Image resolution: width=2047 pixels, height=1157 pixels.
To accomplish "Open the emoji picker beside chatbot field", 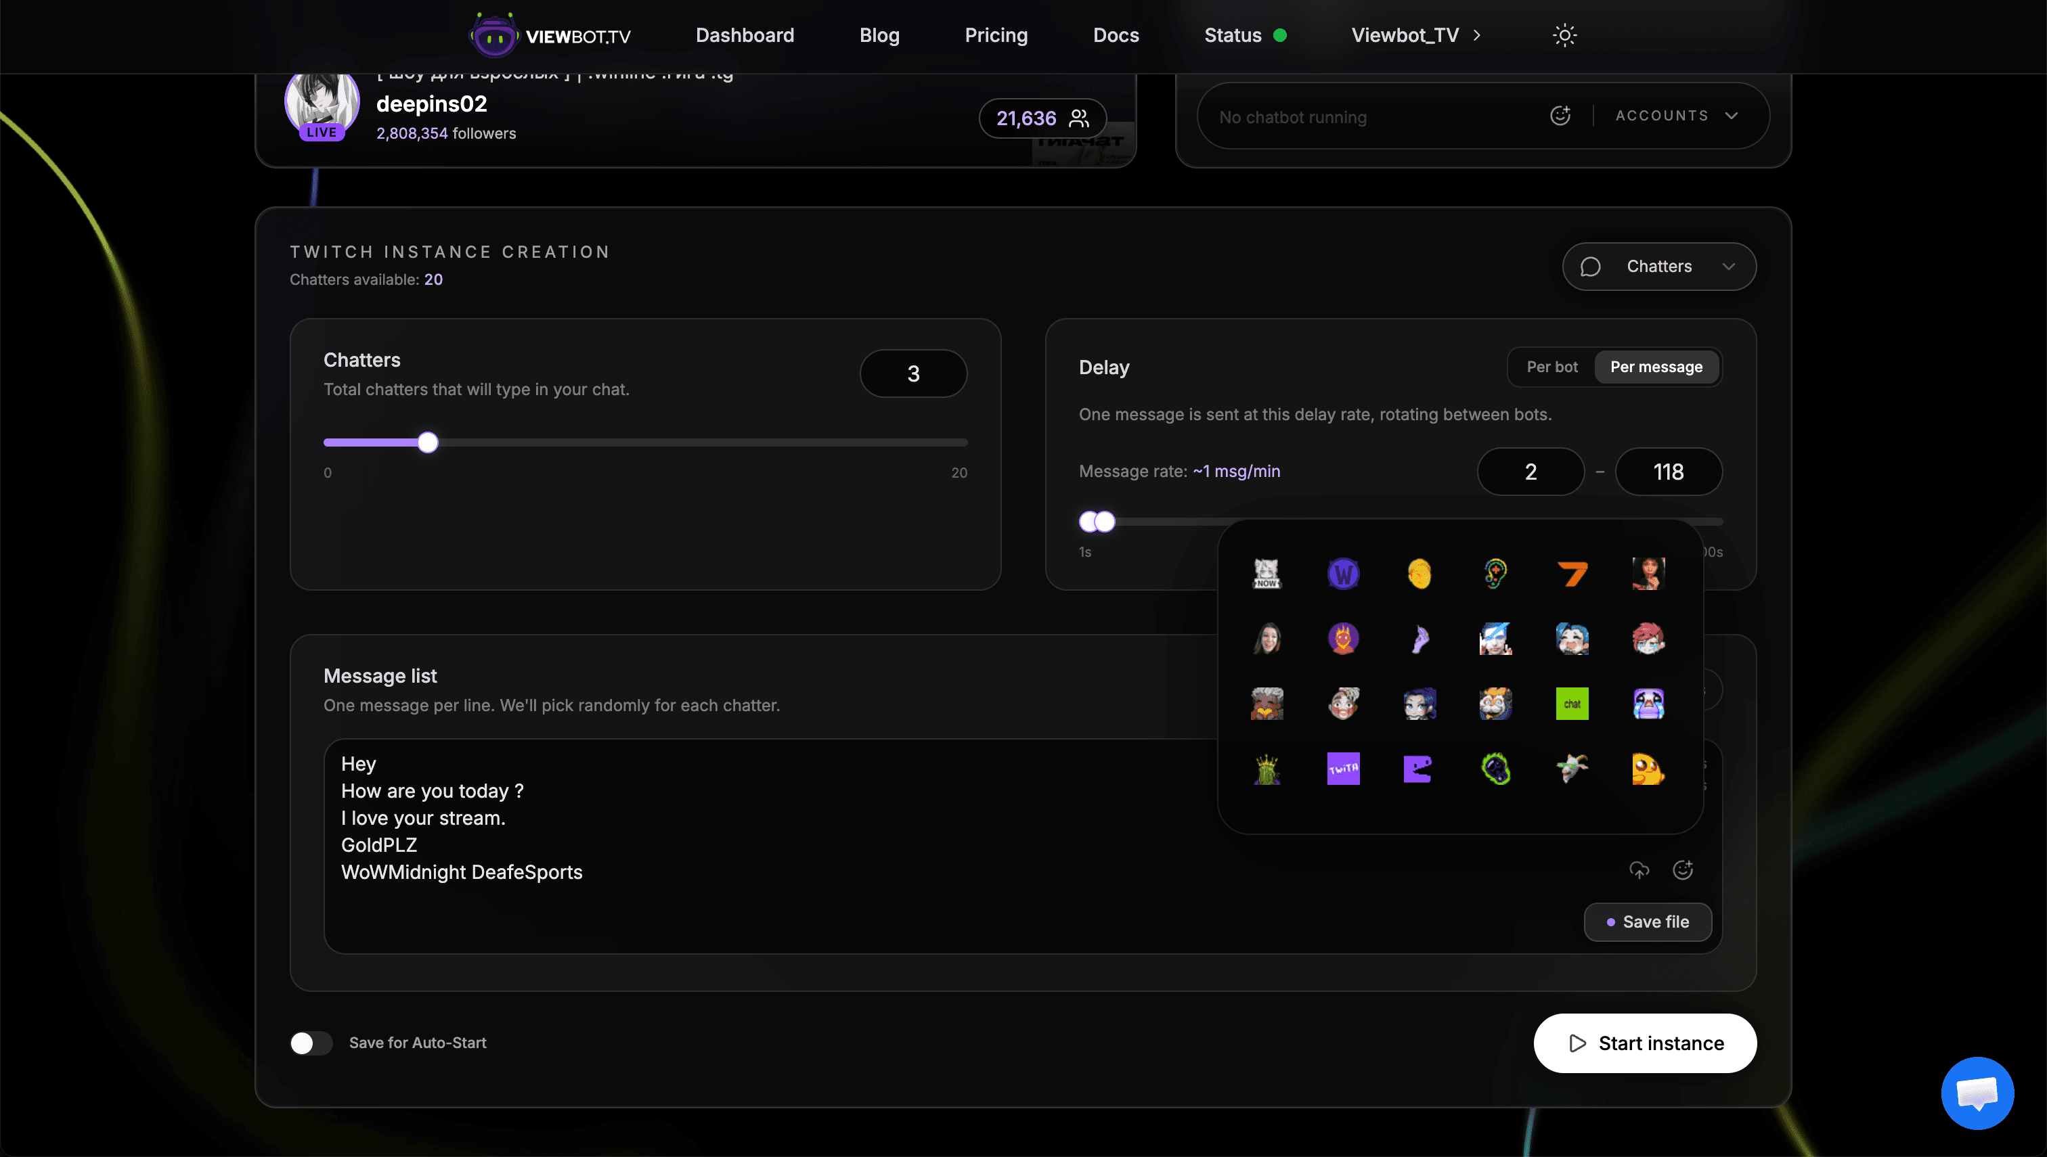I will point(1559,116).
